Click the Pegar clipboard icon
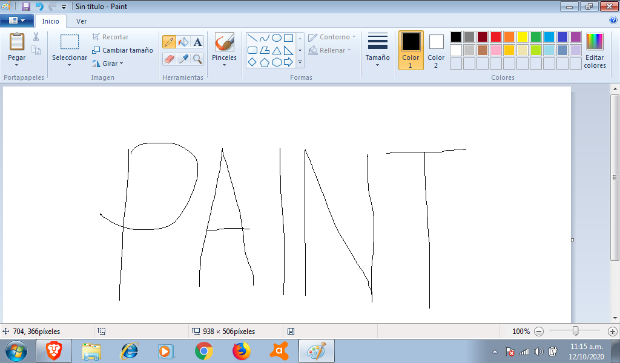The image size is (620, 363). pyautogui.click(x=16, y=42)
